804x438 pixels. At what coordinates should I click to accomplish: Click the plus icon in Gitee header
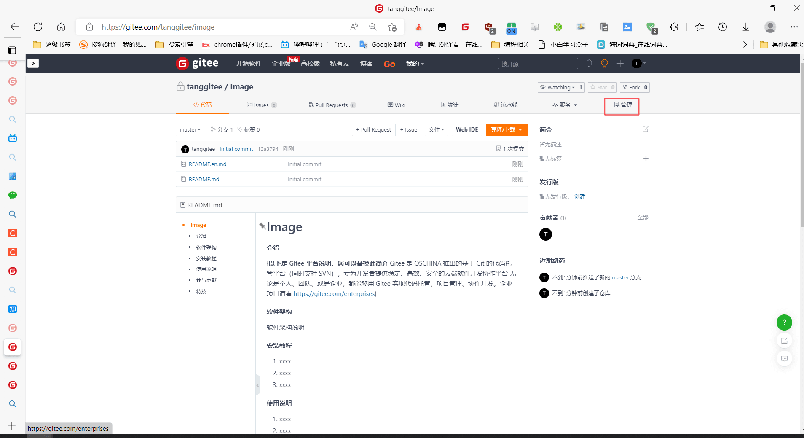[x=620, y=63]
